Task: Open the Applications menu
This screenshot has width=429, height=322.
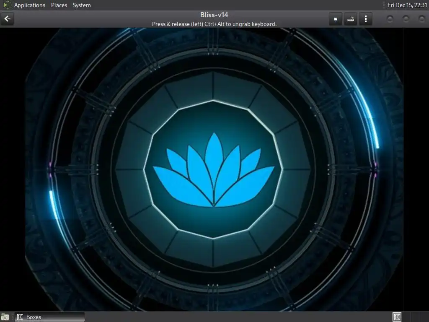Action: tap(30, 5)
